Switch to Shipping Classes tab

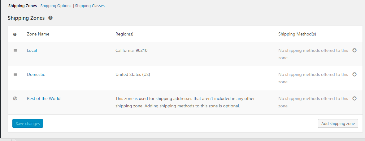tap(89, 6)
